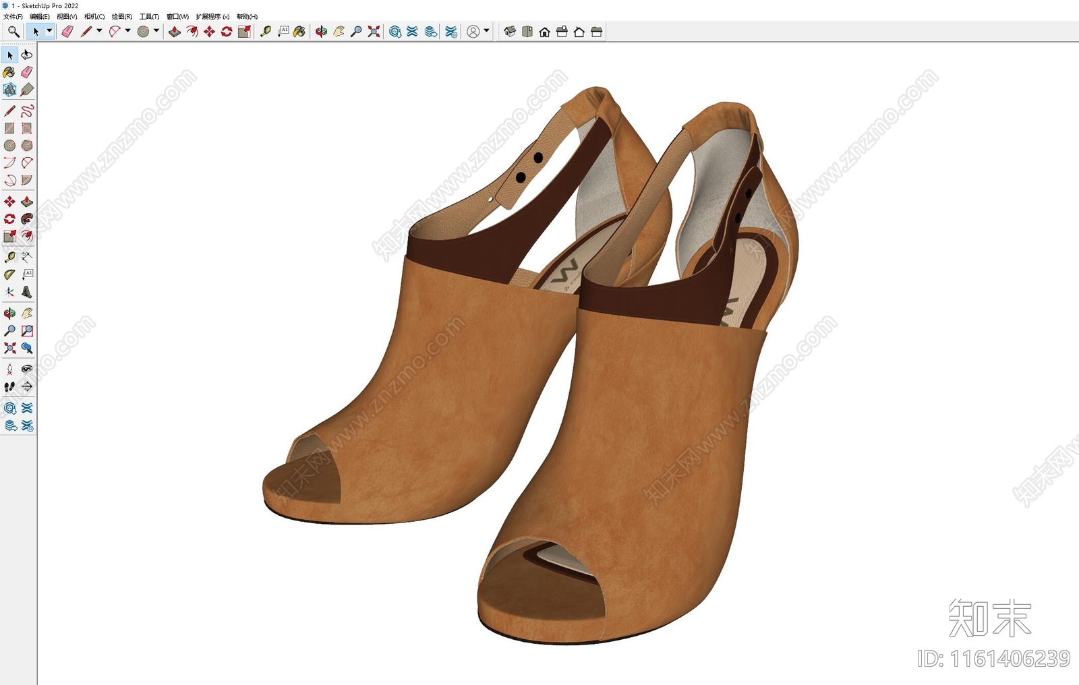Expand the user account dropdown arrow
Image resolution: width=1079 pixels, height=685 pixels.
coord(486,31)
